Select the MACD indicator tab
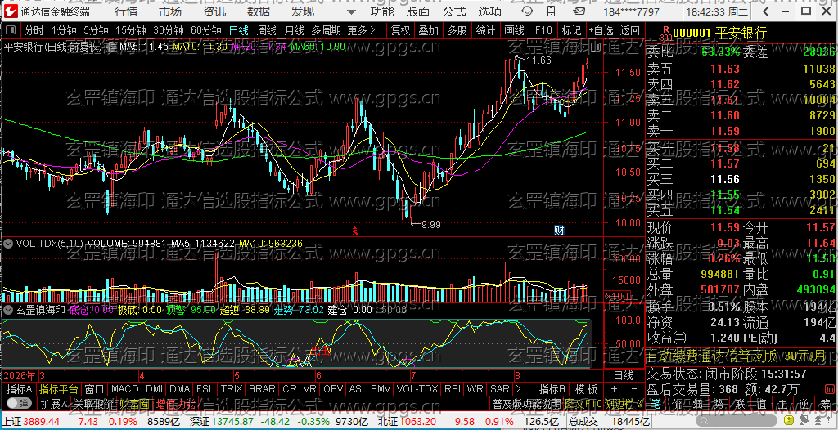The image size is (838, 430). [x=125, y=389]
